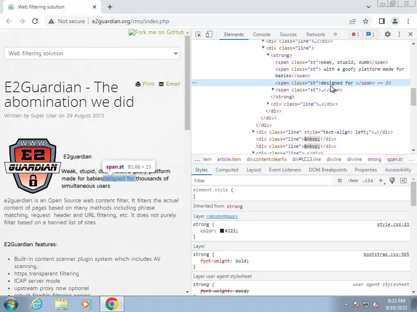The height and width of the screenshot is (312, 417).
Task: Switch to the Elements tab
Action: [x=234, y=35]
